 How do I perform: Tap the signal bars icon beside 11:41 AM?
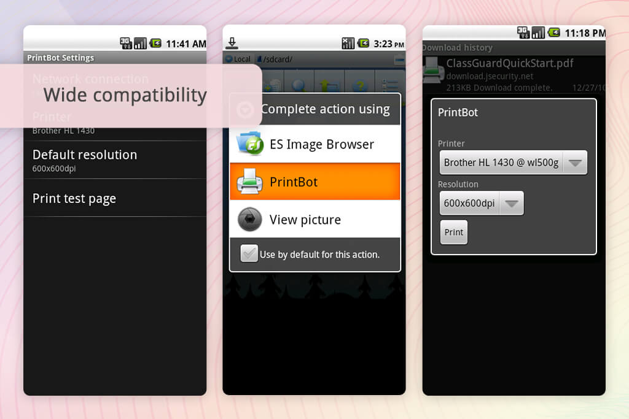coord(141,44)
